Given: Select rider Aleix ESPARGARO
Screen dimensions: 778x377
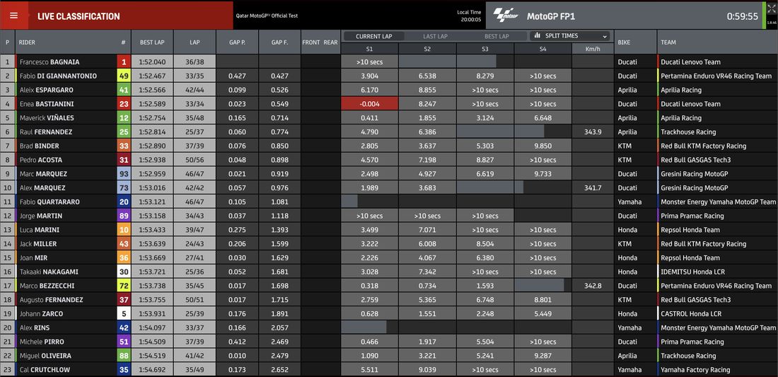Looking at the screenshot, I should [46, 91].
